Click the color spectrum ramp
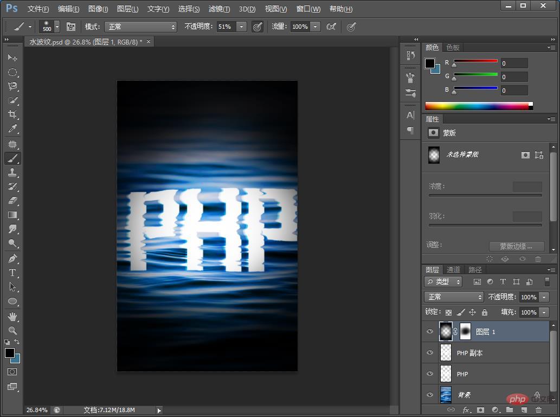This screenshot has width=560, height=417. click(479, 106)
